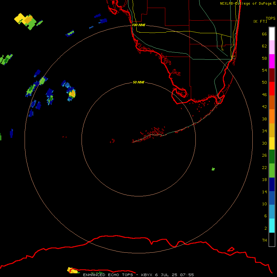
Task: Click the 07:55 timestamp in the caption
Action: 187,275
